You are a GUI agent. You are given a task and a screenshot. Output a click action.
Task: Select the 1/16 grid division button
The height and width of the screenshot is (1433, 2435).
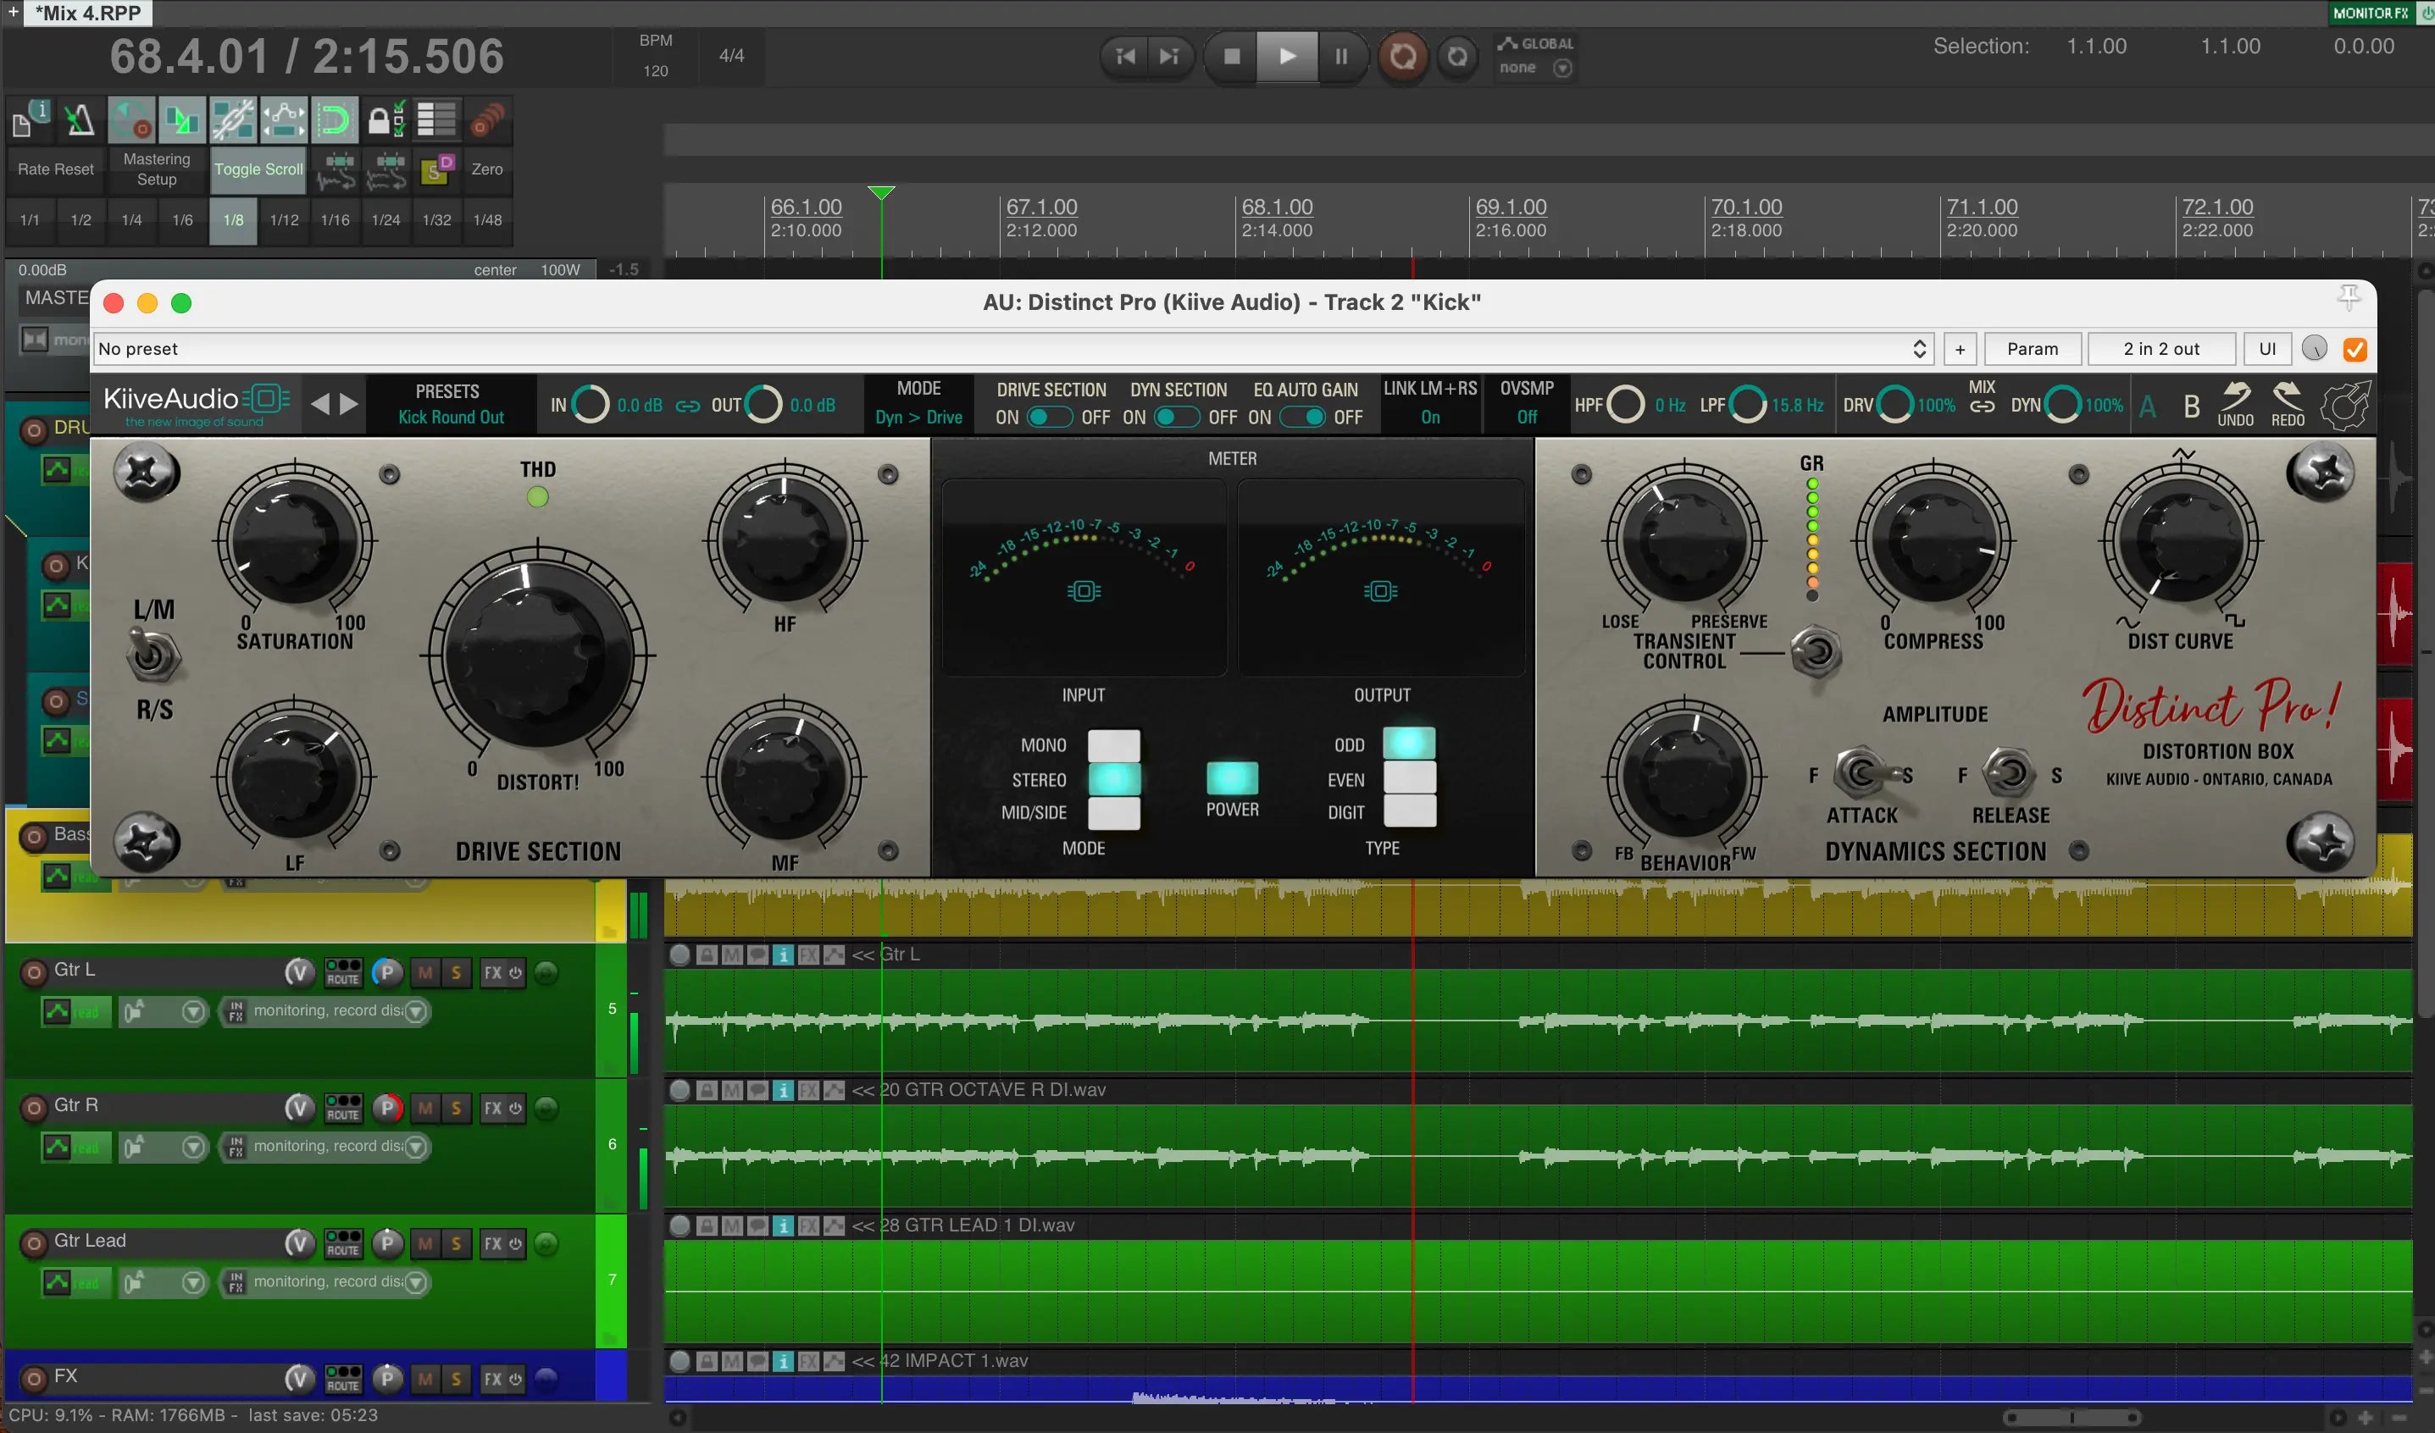tap(335, 220)
